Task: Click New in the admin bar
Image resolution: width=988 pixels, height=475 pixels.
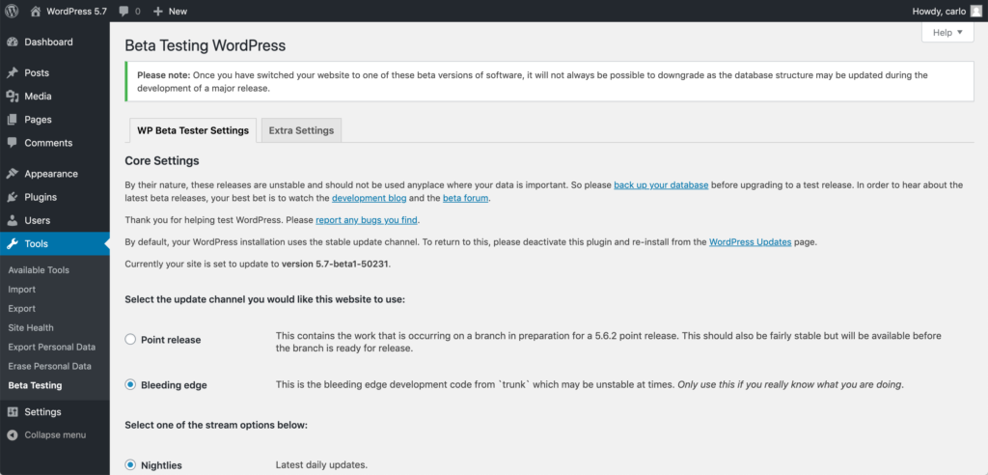Action: click(x=178, y=12)
